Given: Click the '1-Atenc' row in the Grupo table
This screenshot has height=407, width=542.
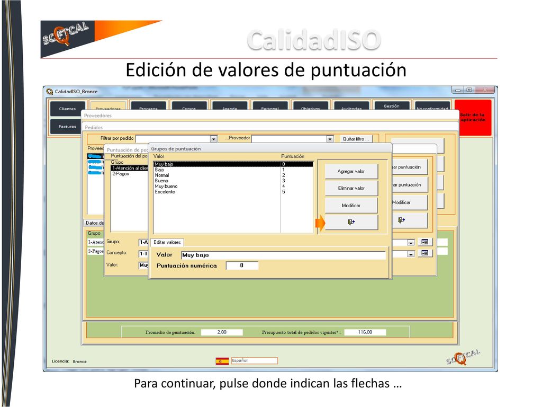Looking at the screenshot, I should pos(95,242).
